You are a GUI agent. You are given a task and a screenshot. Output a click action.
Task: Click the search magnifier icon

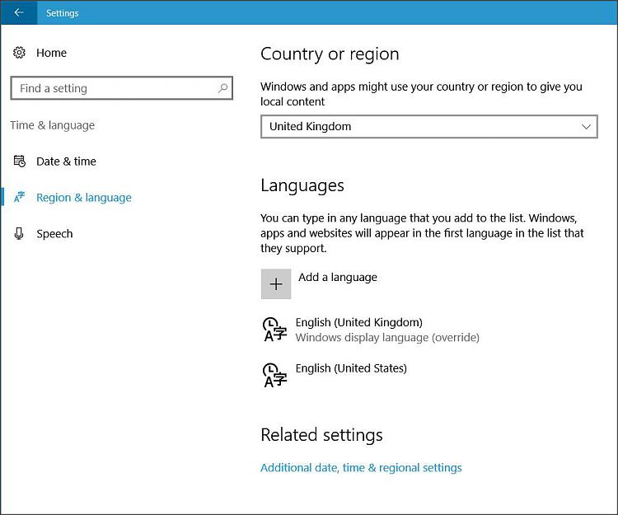coord(223,88)
